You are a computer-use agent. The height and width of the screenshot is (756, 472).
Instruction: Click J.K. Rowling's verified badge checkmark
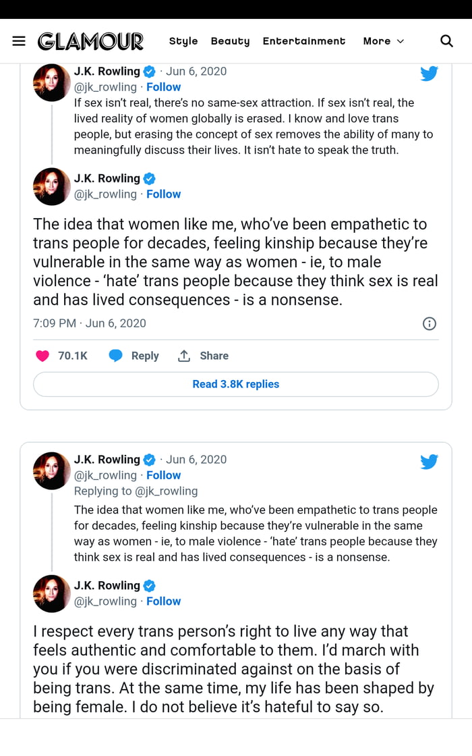pyautogui.click(x=149, y=72)
